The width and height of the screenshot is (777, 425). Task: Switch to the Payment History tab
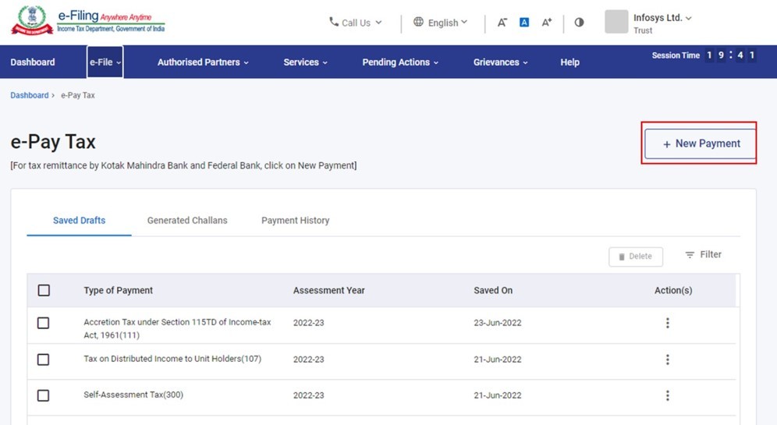[x=295, y=221]
